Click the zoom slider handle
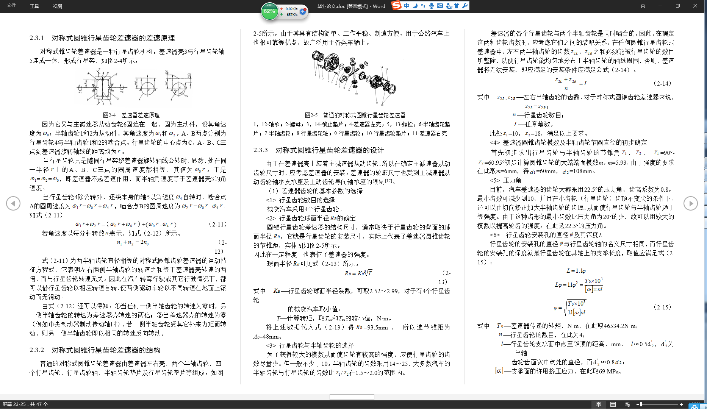707x409 pixels. coord(641,404)
